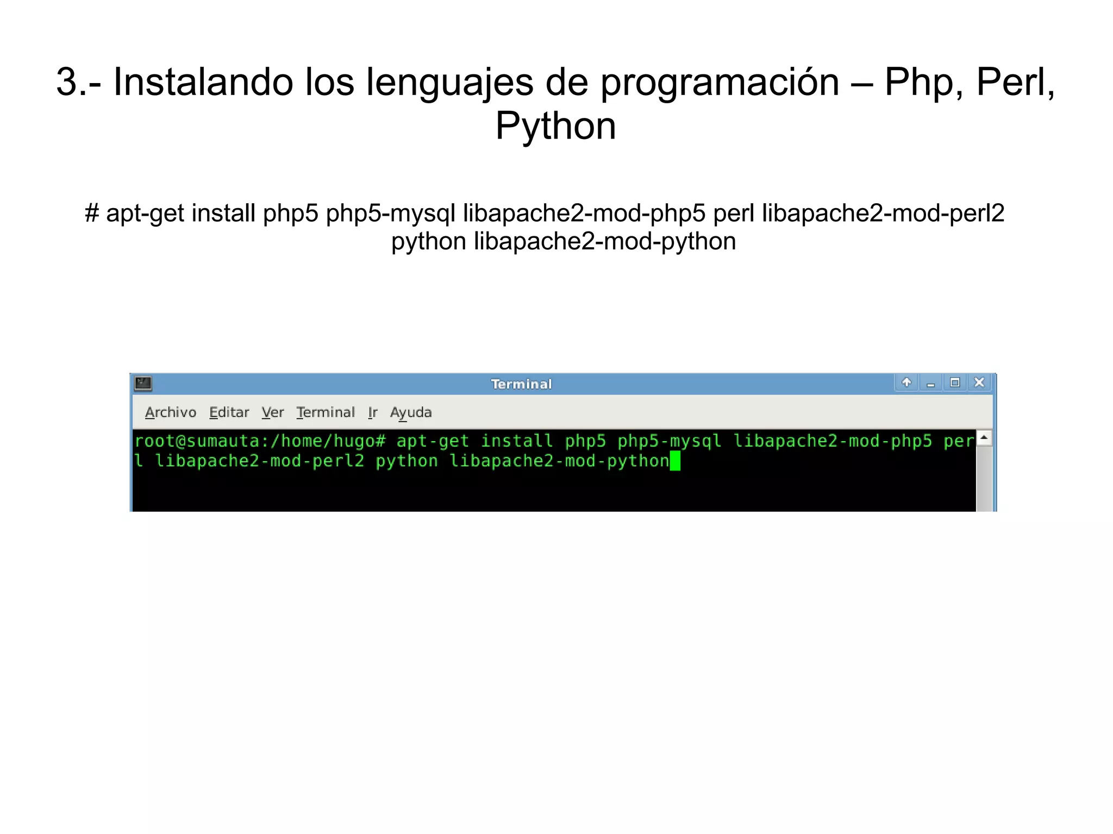Minimize the Terminal window
The image size is (1113, 834).
(x=931, y=382)
